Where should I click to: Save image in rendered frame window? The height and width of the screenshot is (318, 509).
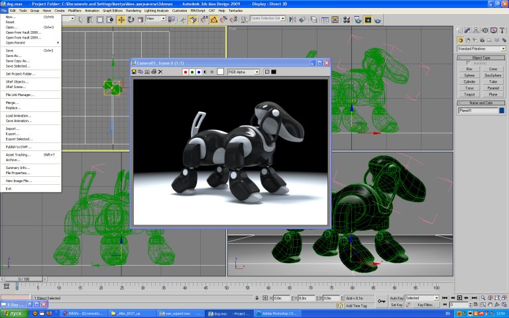pos(134,72)
